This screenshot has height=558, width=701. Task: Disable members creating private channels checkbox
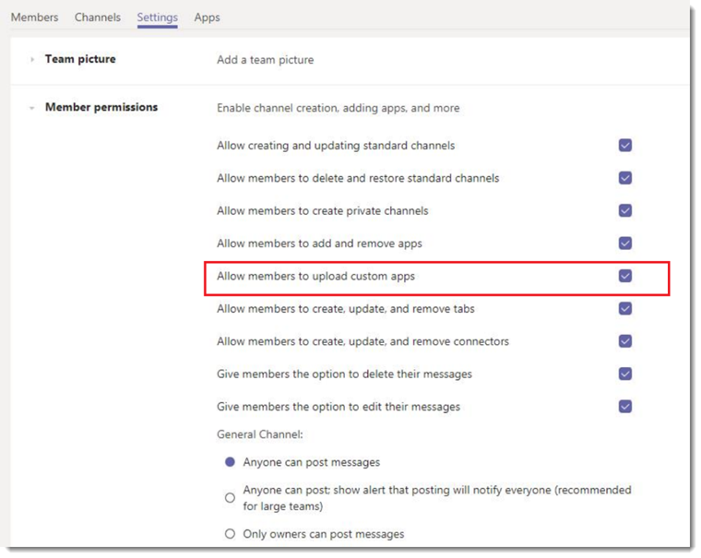pos(625,210)
